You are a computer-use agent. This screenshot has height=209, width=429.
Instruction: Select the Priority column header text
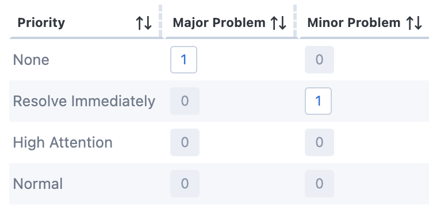[41, 22]
